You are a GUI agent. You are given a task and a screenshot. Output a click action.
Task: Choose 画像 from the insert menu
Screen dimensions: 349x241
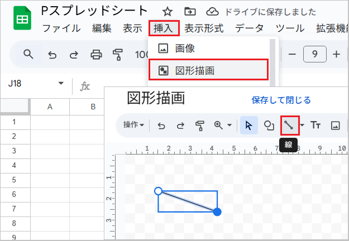[x=208, y=49]
